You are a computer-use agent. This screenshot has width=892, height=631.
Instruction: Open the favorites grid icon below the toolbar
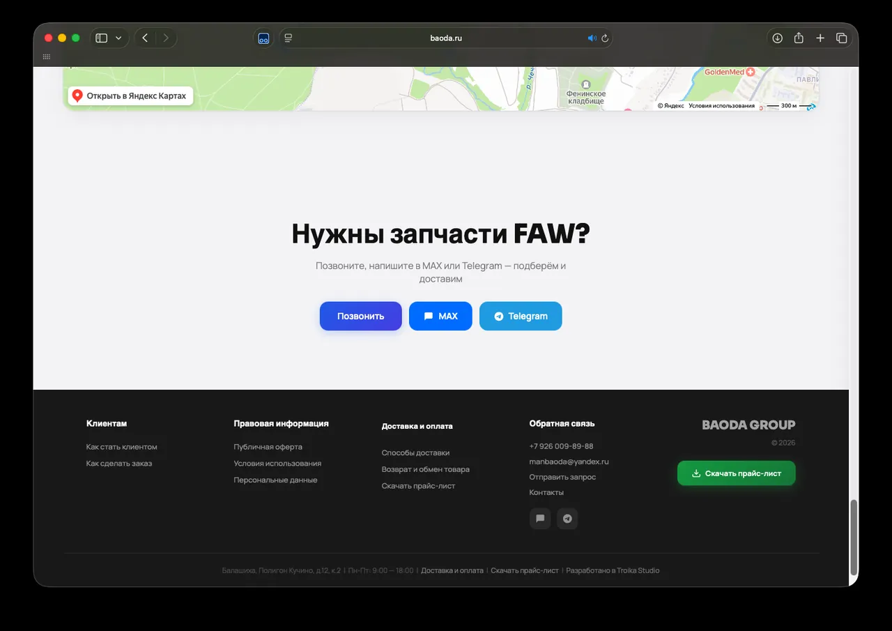click(47, 56)
